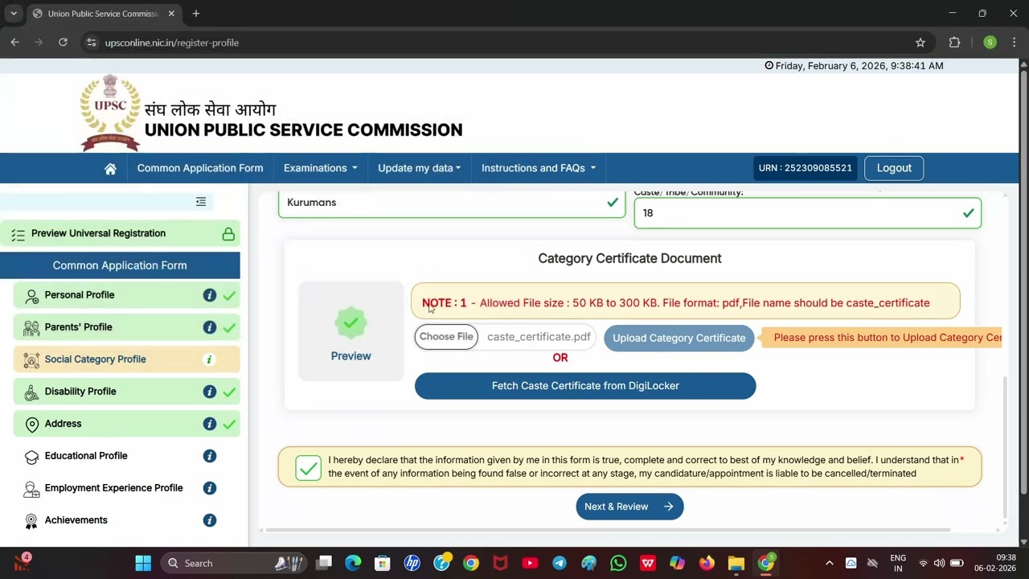The width and height of the screenshot is (1029, 579).
Task: Toggle the declaration checkbox
Action: tap(308, 468)
